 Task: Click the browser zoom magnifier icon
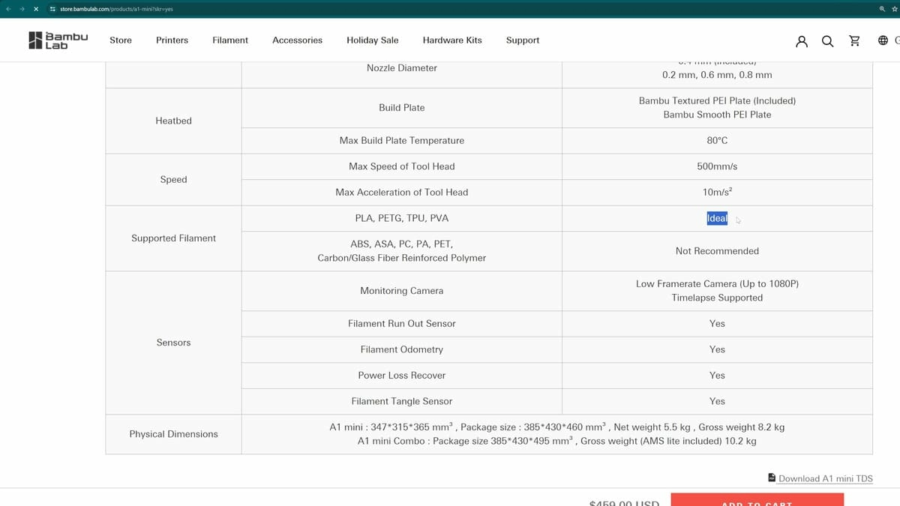883,9
